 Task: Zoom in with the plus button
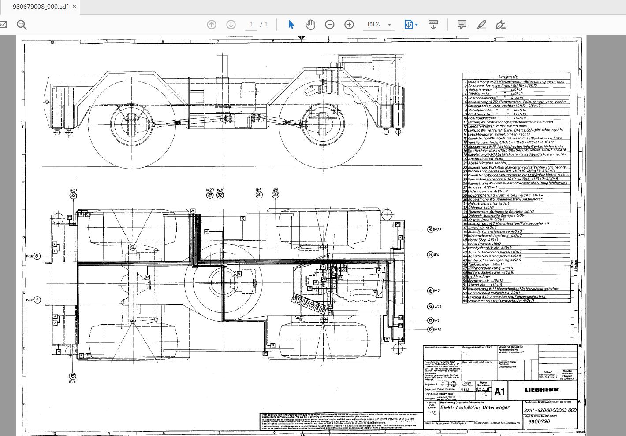[349, 25]
